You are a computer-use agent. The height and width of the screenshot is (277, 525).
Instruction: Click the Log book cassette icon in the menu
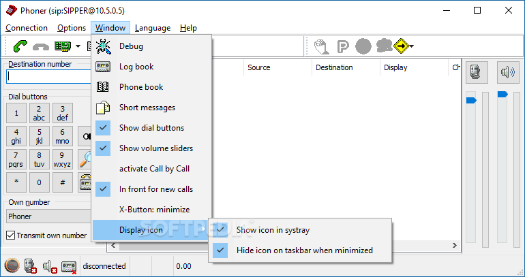103,67
